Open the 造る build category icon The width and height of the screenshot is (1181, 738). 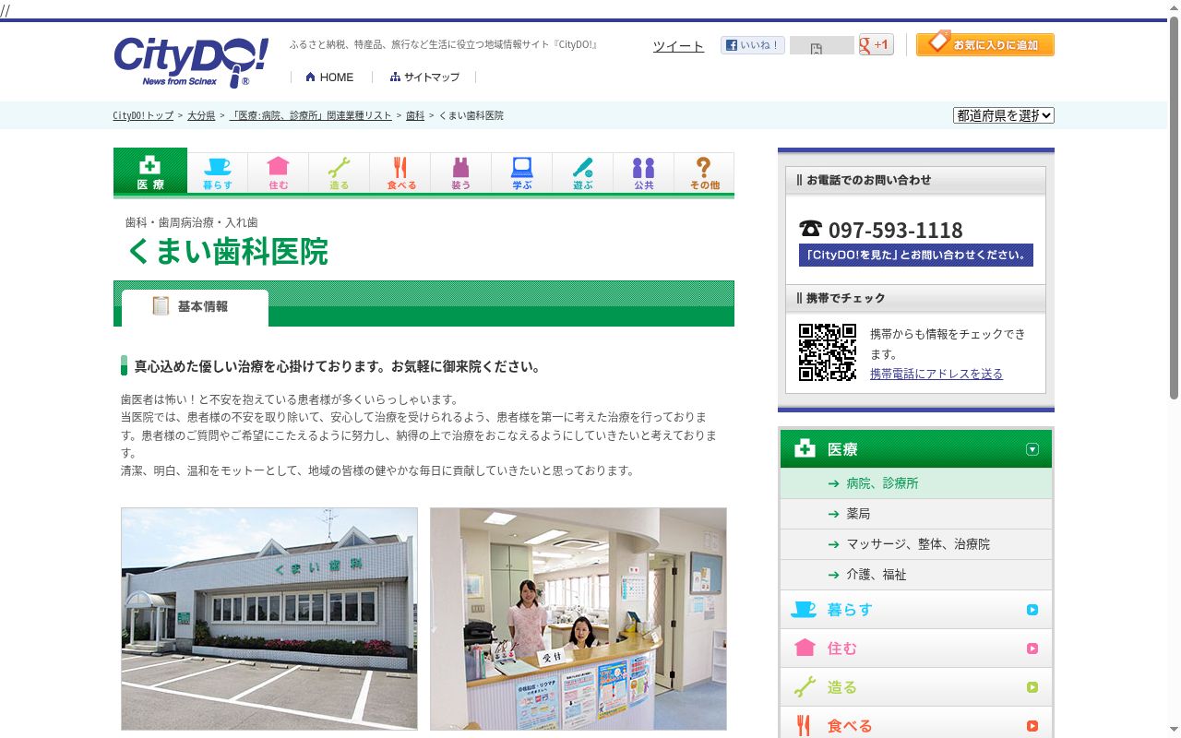[x=340, y=173]
